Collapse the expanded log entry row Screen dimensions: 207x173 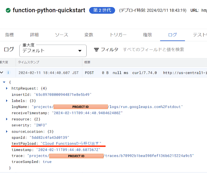pos(2,73)
